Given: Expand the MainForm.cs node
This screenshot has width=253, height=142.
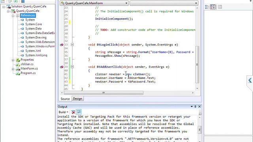Looking at the screenshot, I should pyautogui.click(x=13, y=69).
